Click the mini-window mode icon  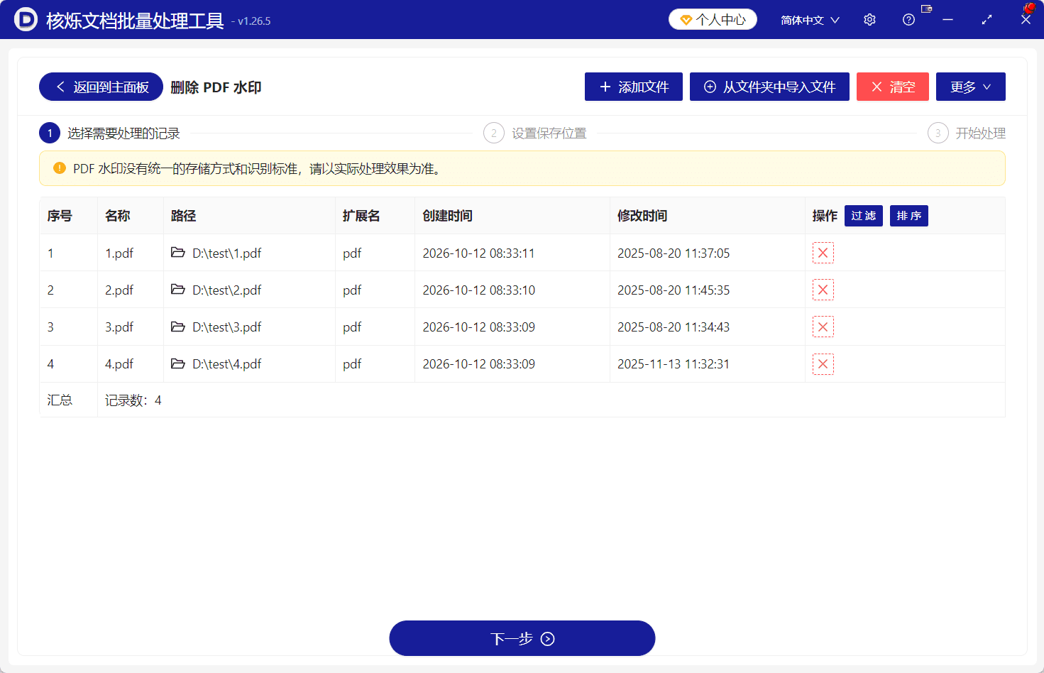tap(926, 9)
